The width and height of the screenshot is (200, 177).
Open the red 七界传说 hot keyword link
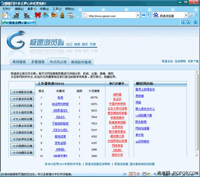(117, 127)
